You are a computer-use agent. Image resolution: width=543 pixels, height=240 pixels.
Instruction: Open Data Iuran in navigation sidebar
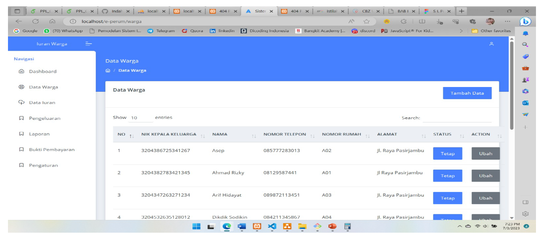coord(42,103)
